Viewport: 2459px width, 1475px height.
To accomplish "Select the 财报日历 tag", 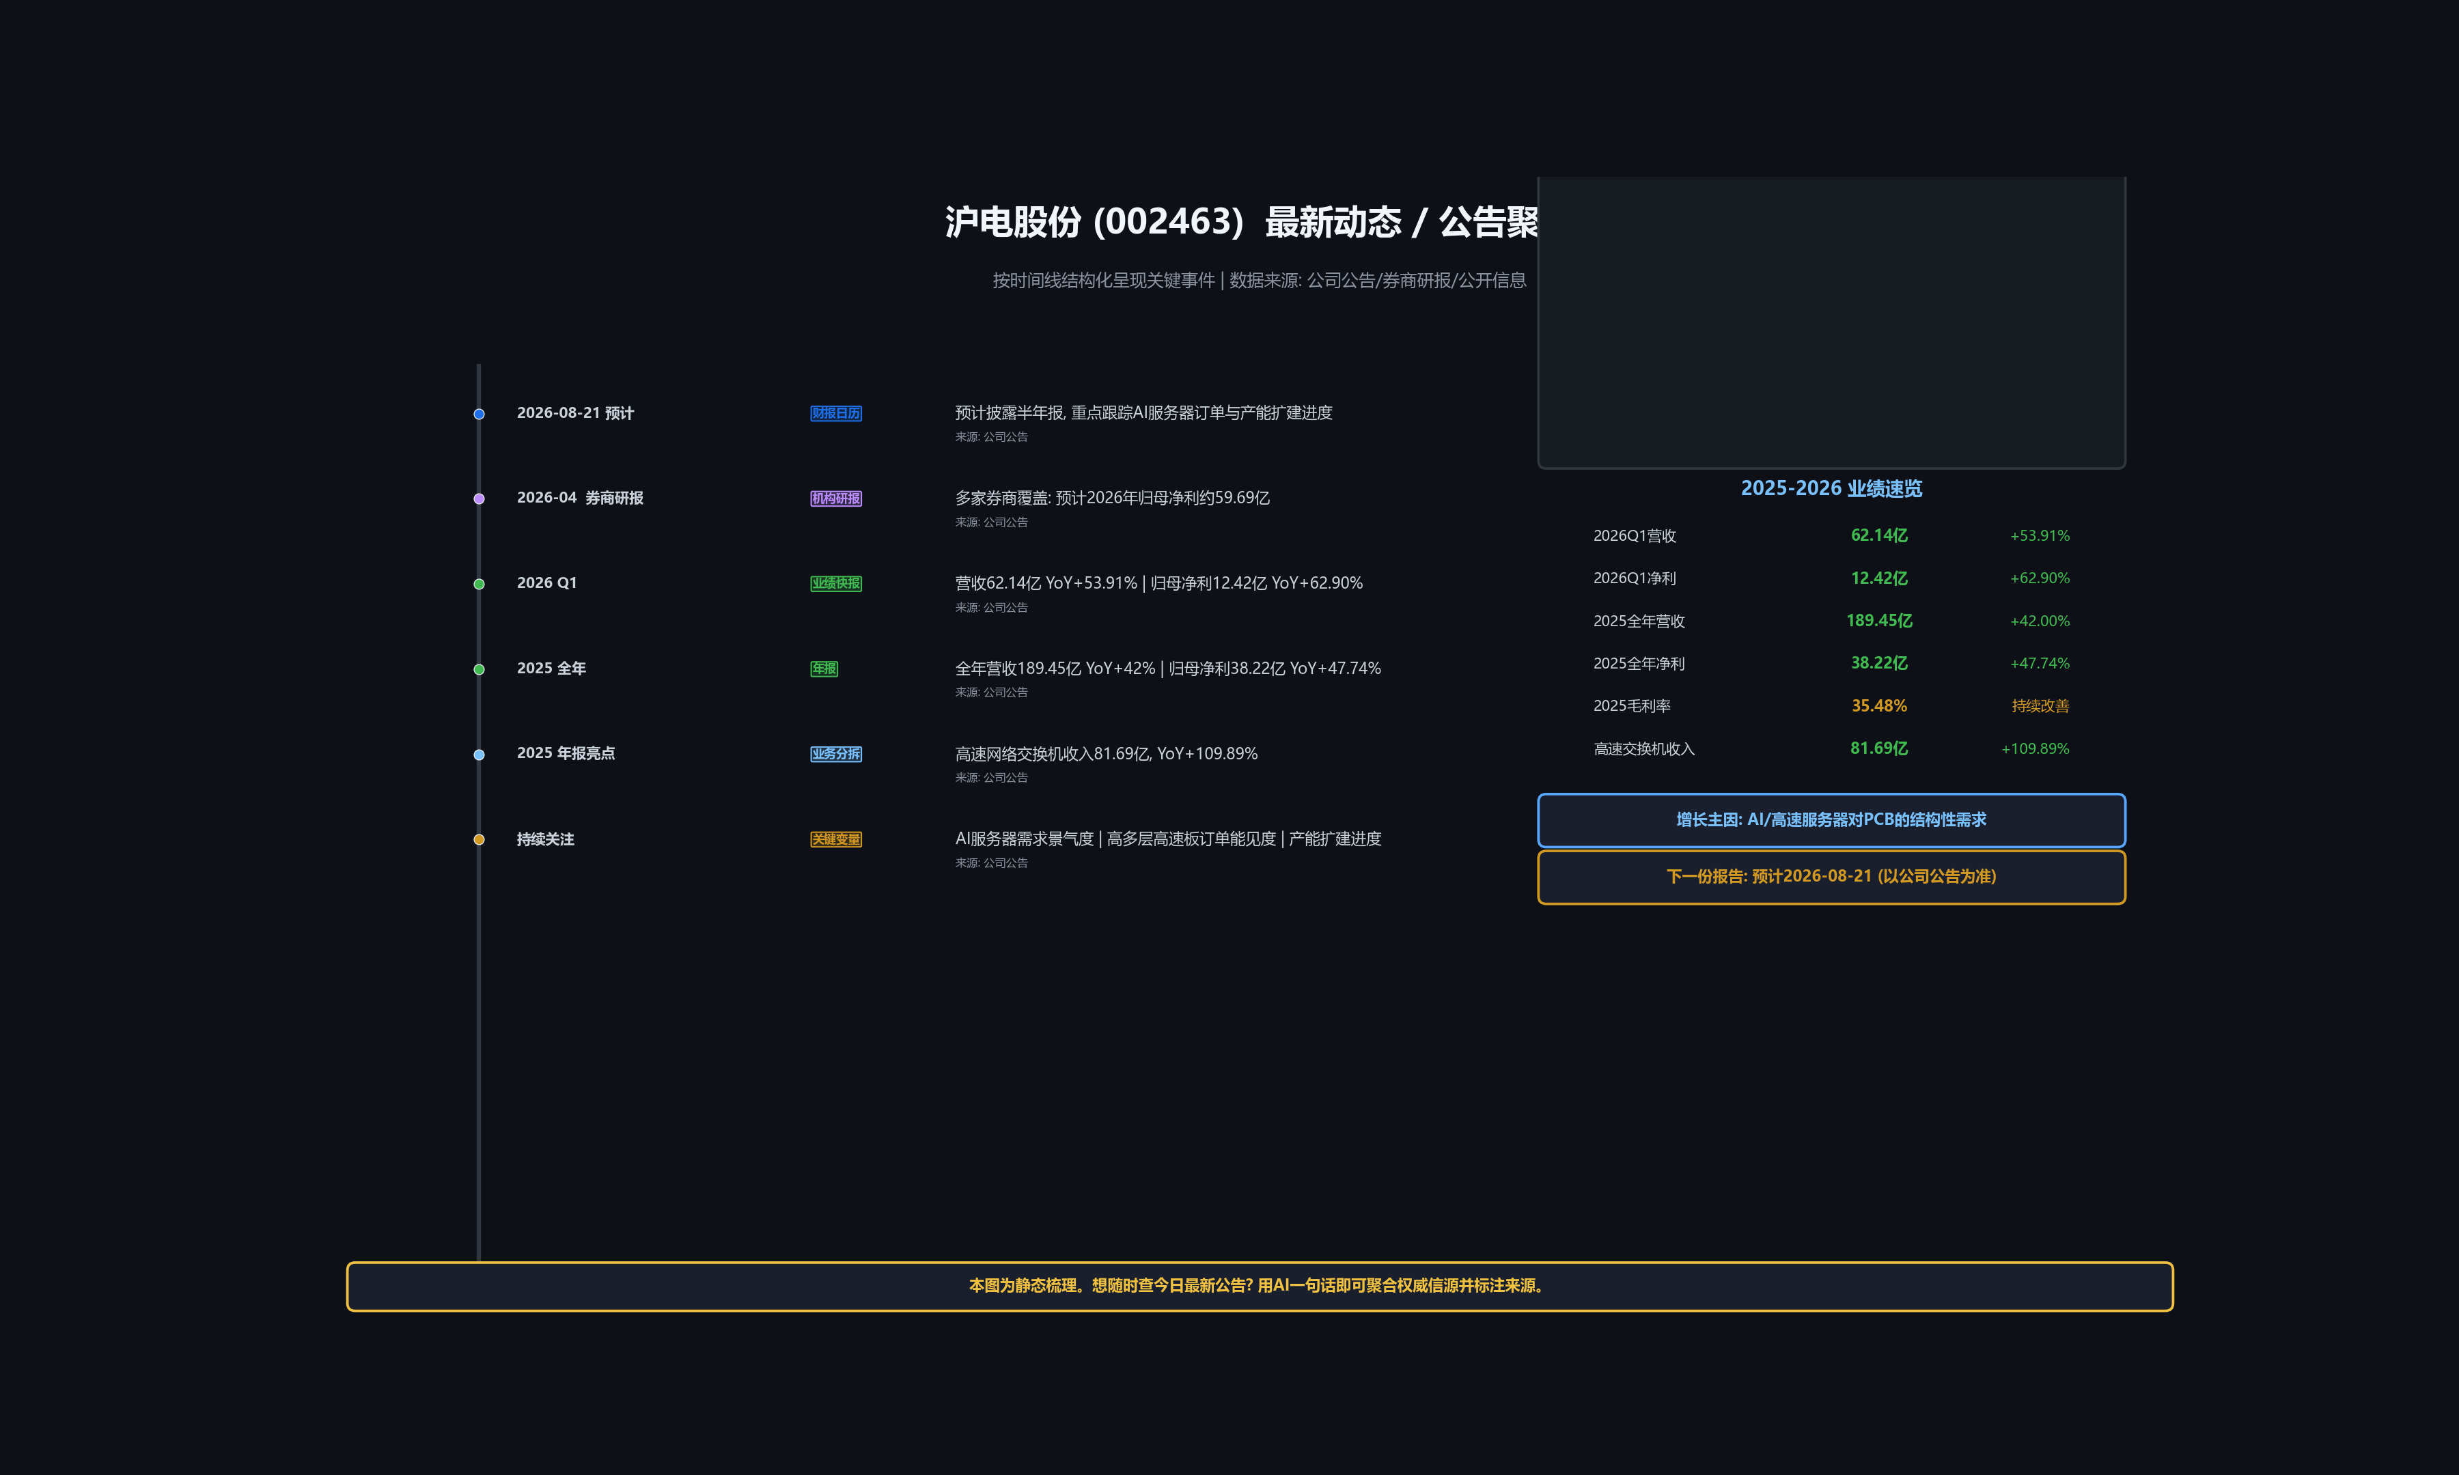I will pos(836,413).
